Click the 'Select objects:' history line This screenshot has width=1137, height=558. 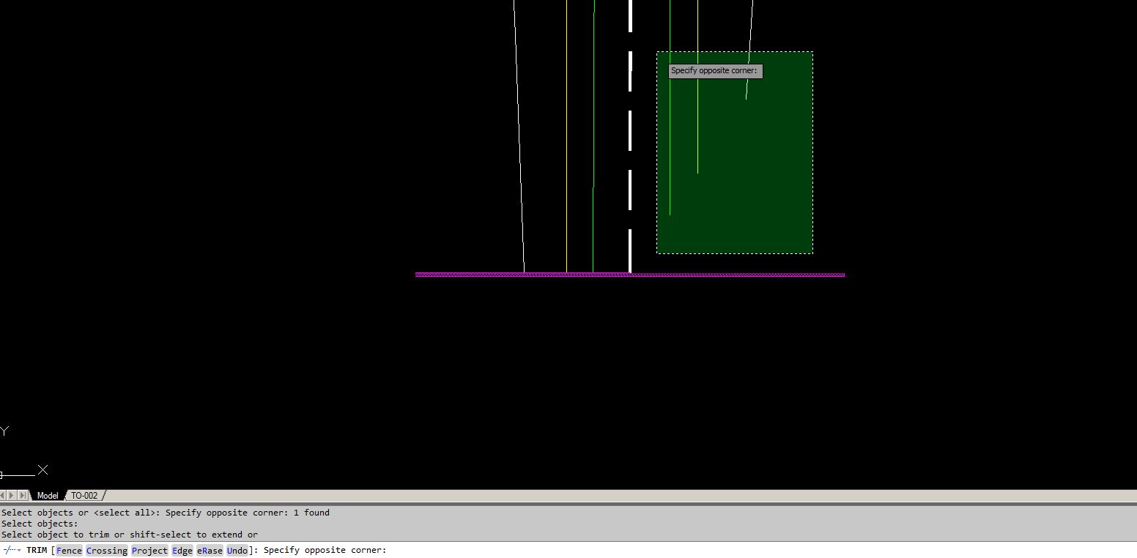pyautogui.click(x=40, y=524)
